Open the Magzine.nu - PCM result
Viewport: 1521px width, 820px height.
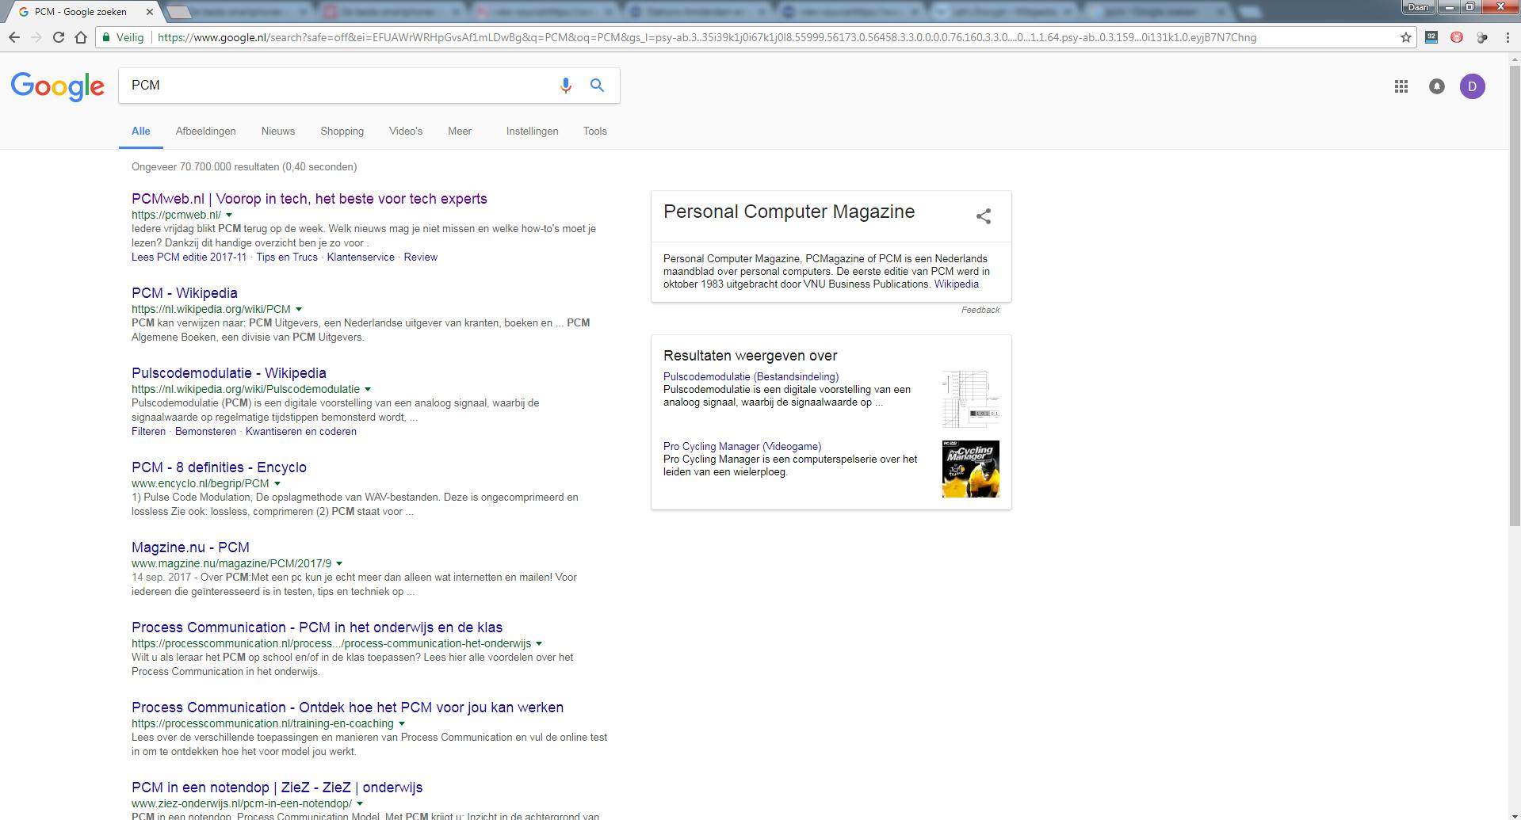point(190,547)
